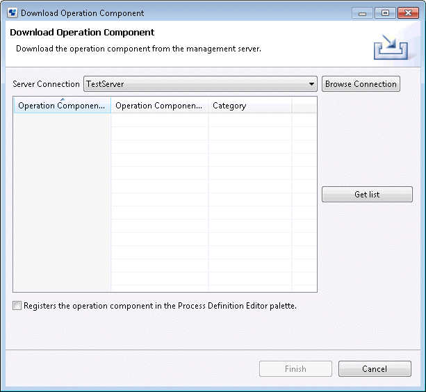Click the download-to-tray wizard banner icon
Viewport: 426px width, 392px height.
pos(391,47)
